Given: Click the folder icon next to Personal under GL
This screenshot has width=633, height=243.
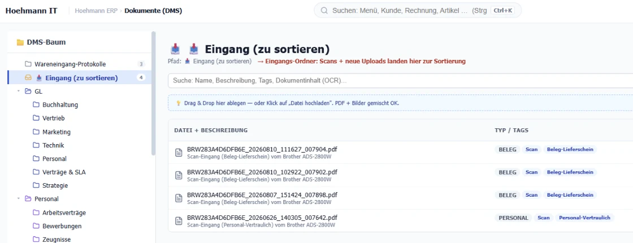Looking at the screenshot, I should click(x=36, y=159).
